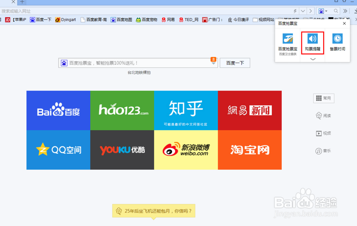Open the 網易新闻 tile
The width and height of the screenshot is (357, 226).
pos(250,111)
